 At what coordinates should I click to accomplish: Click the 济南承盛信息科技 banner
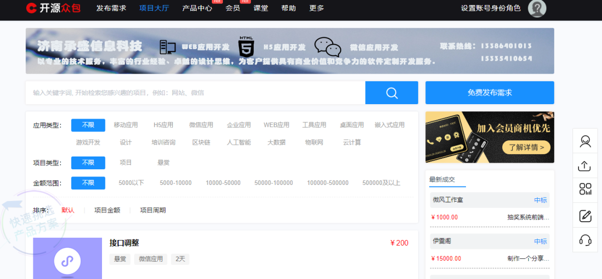(x=290, y=51)
